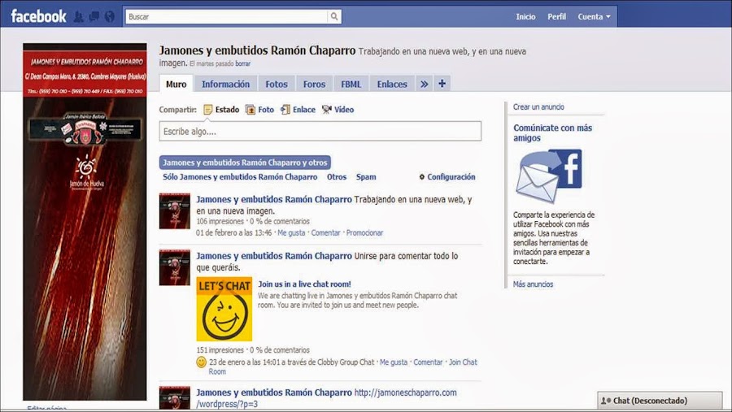Show more tabs with double chevron

coord(424,84)
